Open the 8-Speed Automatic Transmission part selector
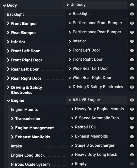137x168 pixels. (x=97, y=118)
